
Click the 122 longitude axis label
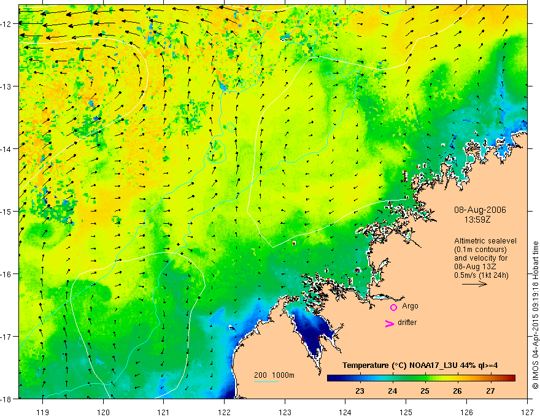[x=224, y=412]
